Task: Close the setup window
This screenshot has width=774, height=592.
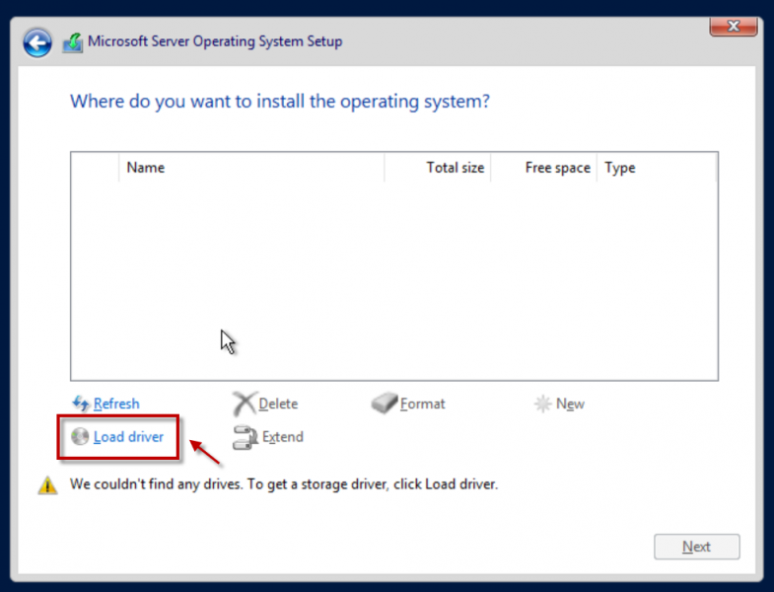Action: click(x=734, y=27)
